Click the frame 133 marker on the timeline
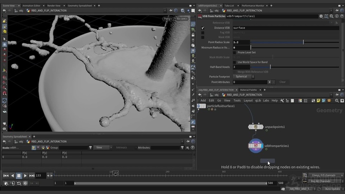Screen dimensions: 345x194 [115, 173]
